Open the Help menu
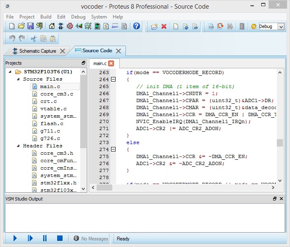This screenshot has height=247, width=290. tap(118, 17)
